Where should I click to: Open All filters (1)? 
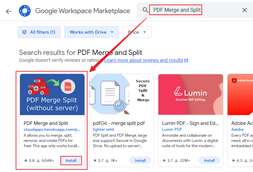(x=39, y=32)
